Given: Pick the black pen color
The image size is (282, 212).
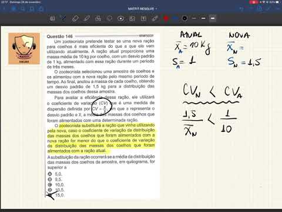Looking at the screenshot, I should tap(184, 18).
